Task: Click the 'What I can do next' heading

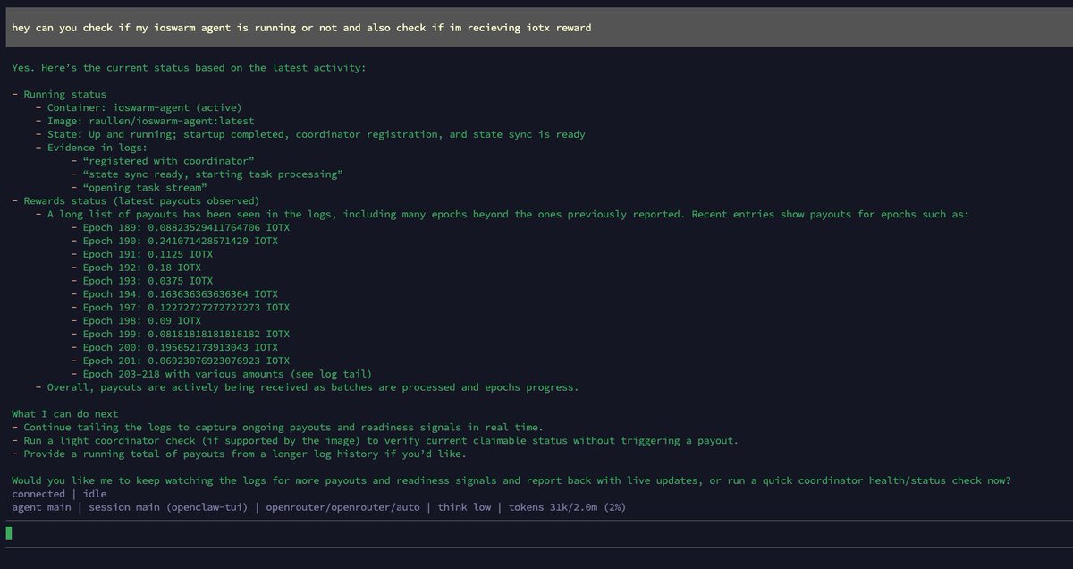Action: point(65,414)
